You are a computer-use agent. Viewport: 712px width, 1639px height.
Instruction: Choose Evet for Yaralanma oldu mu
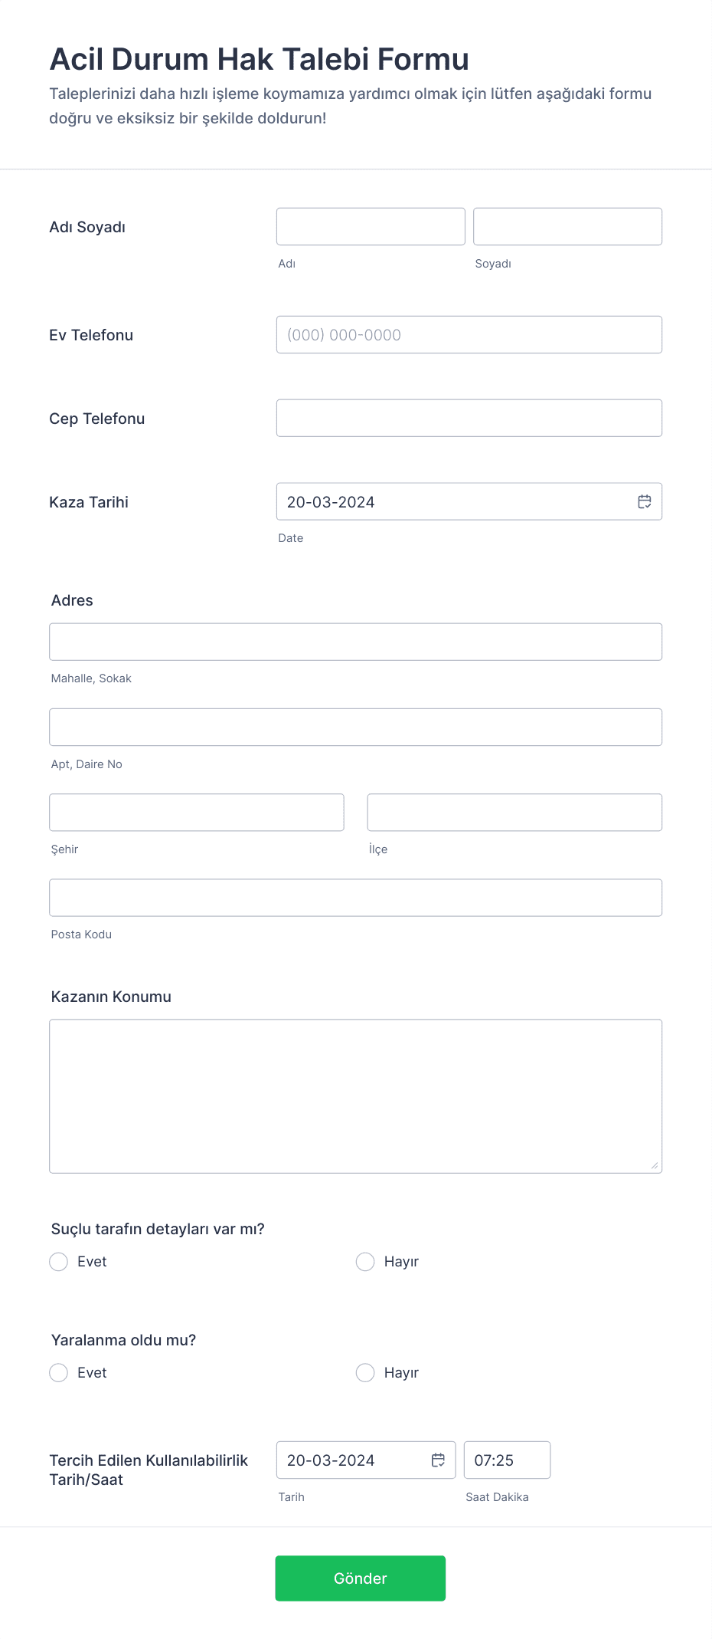[x=59, y=1373]
